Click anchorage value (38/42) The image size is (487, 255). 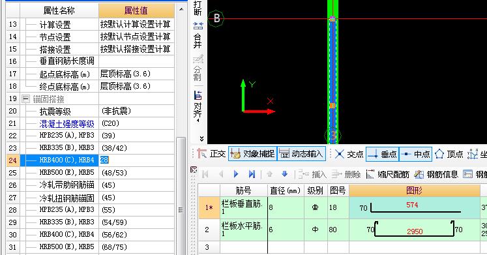(136, 148)
